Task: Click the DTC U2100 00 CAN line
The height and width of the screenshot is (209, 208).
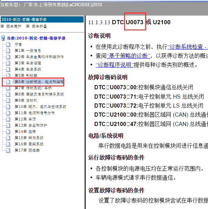Action: click(151, 115)
